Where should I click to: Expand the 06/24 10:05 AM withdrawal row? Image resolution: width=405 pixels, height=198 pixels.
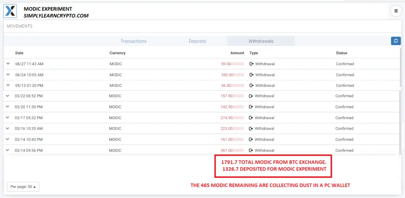point(8,74)
